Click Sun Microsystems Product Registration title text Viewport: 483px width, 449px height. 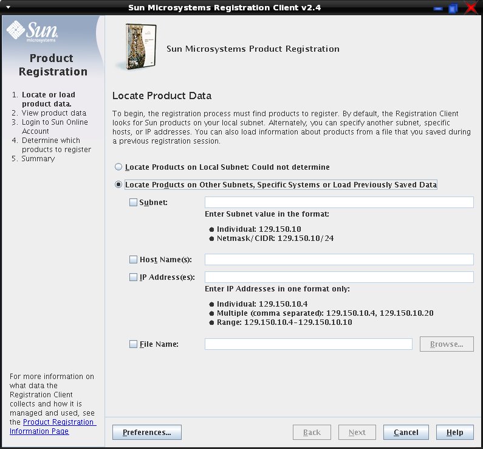pyautogui.click(x=253, y=49)
